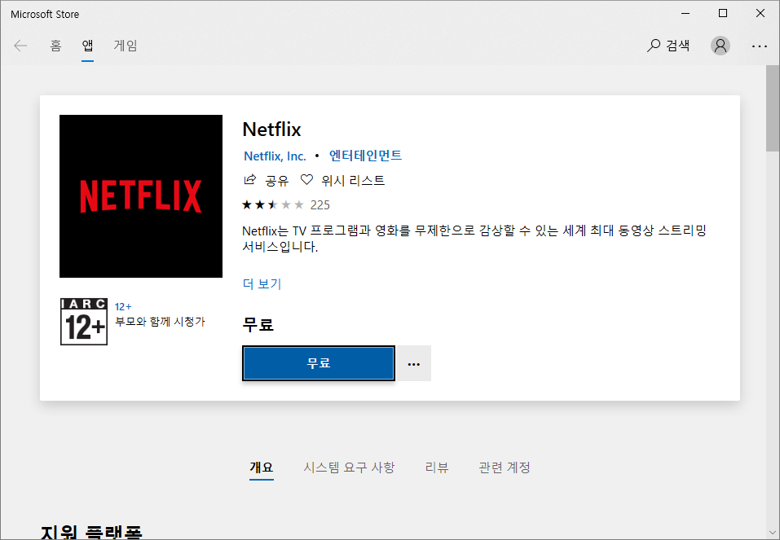Switch to the 리뷰 tab
Viewport: 780px width, 540px height.
pos(437,468)
